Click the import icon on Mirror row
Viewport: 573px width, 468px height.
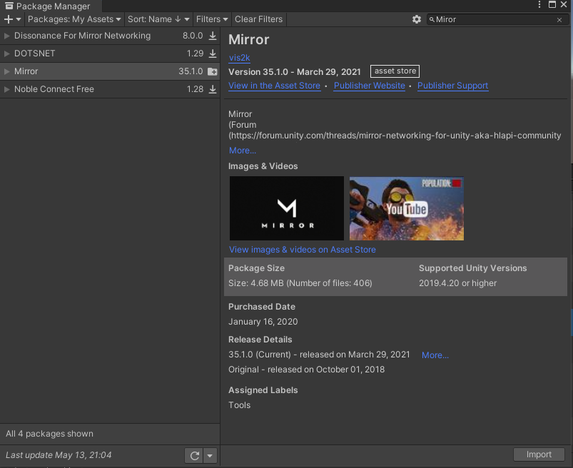(213, 71)
